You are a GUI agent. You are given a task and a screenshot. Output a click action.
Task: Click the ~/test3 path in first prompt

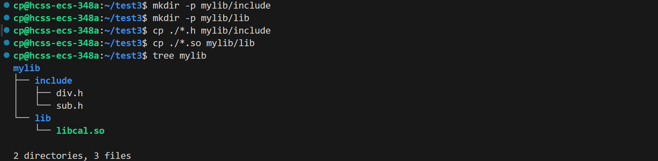(123, 6)
